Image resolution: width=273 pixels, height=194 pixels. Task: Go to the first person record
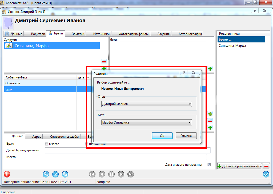[92, 174]
